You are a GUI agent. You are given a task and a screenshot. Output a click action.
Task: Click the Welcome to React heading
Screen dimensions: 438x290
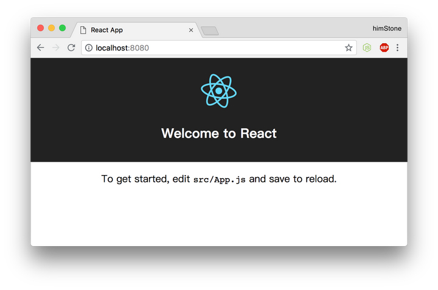point(219,133)
